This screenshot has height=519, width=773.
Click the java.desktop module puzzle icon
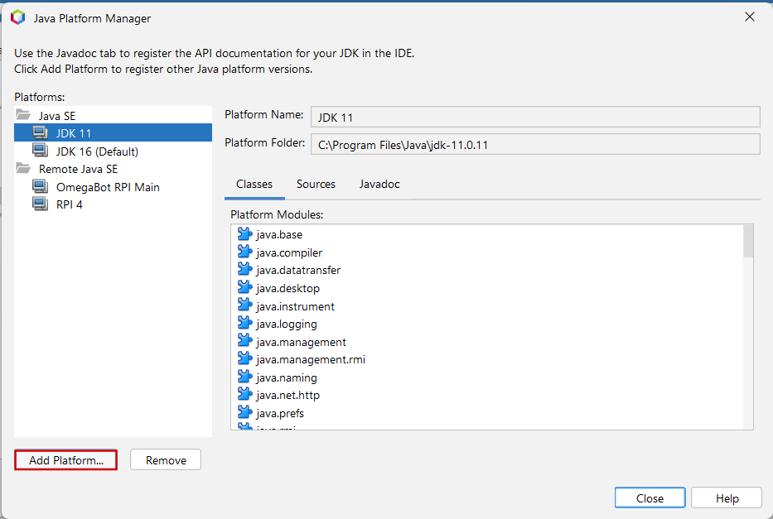(245, 287)
